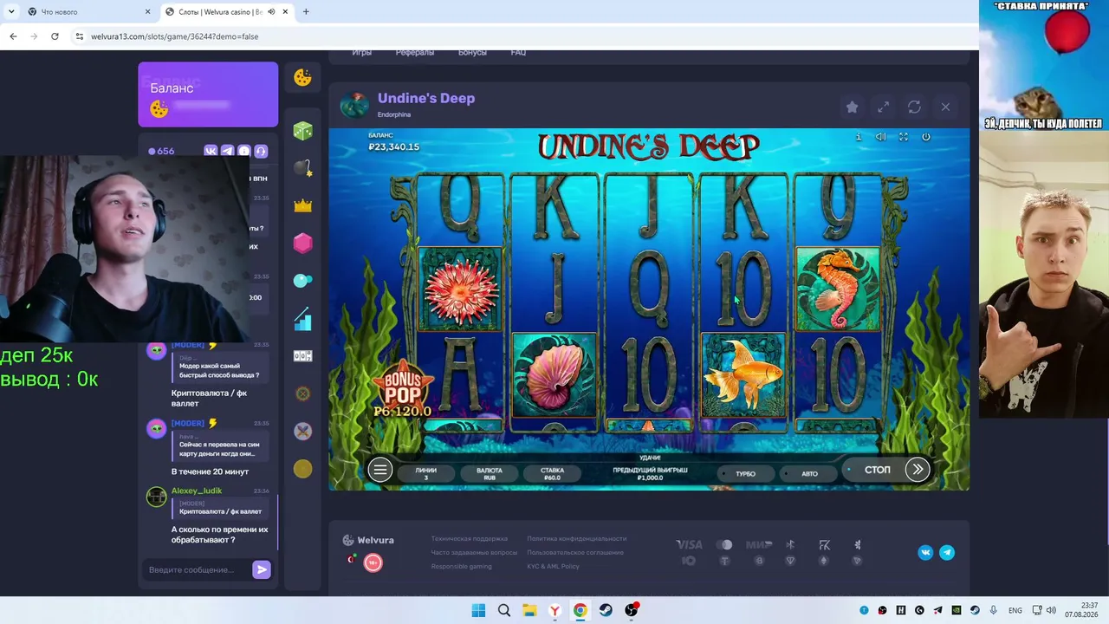
Task: Open the Telegram link in chat header
Action: [x=227, y=151]
